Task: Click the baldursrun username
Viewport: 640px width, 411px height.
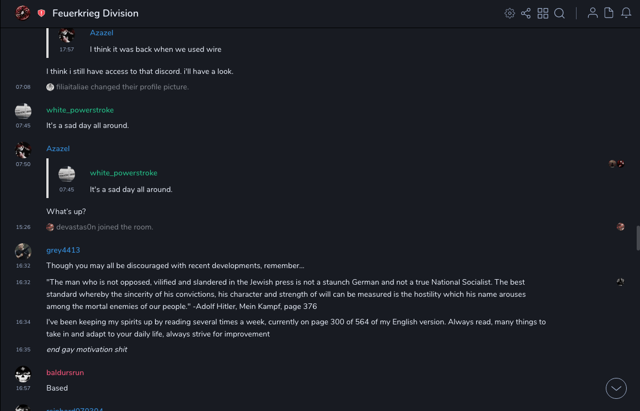Action: pyautogui.click(x=65, y=372)
